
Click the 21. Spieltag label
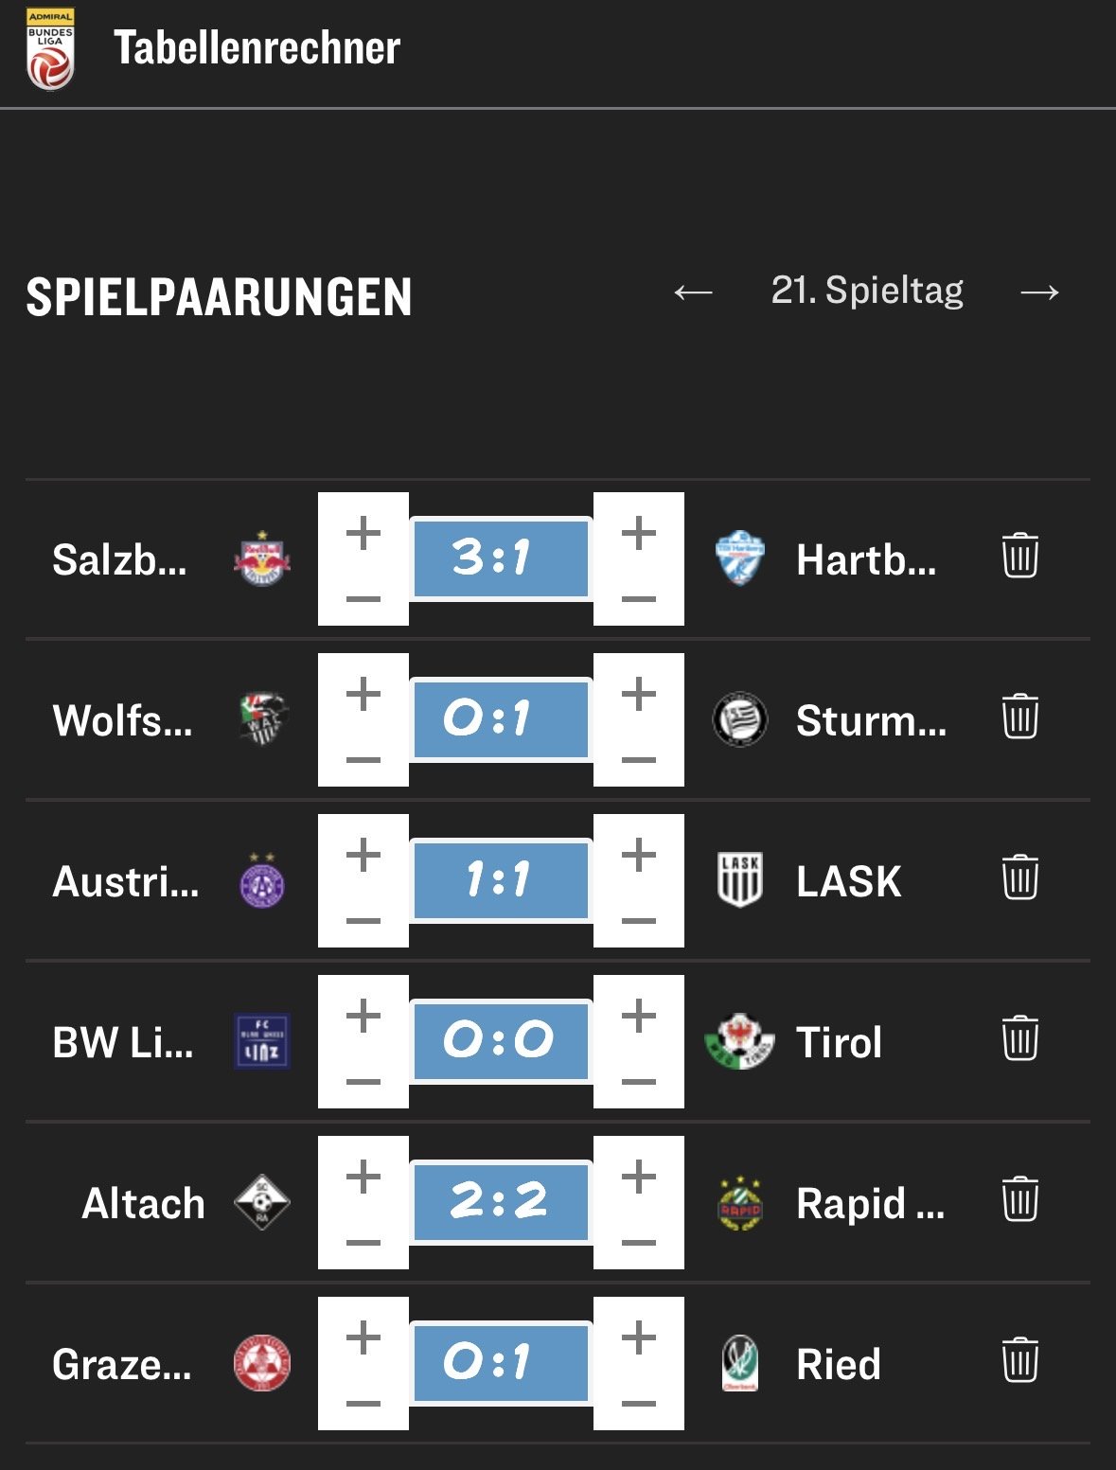867,291
